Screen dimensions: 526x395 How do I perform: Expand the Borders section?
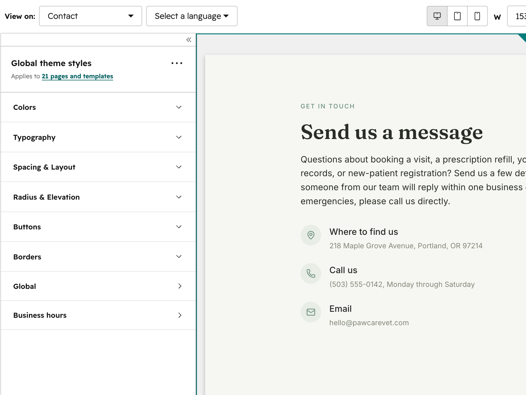(98, 257)
